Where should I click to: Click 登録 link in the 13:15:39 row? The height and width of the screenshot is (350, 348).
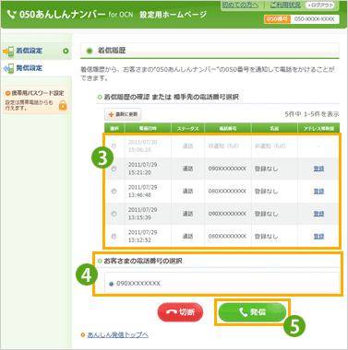click(x=318, y=214)
